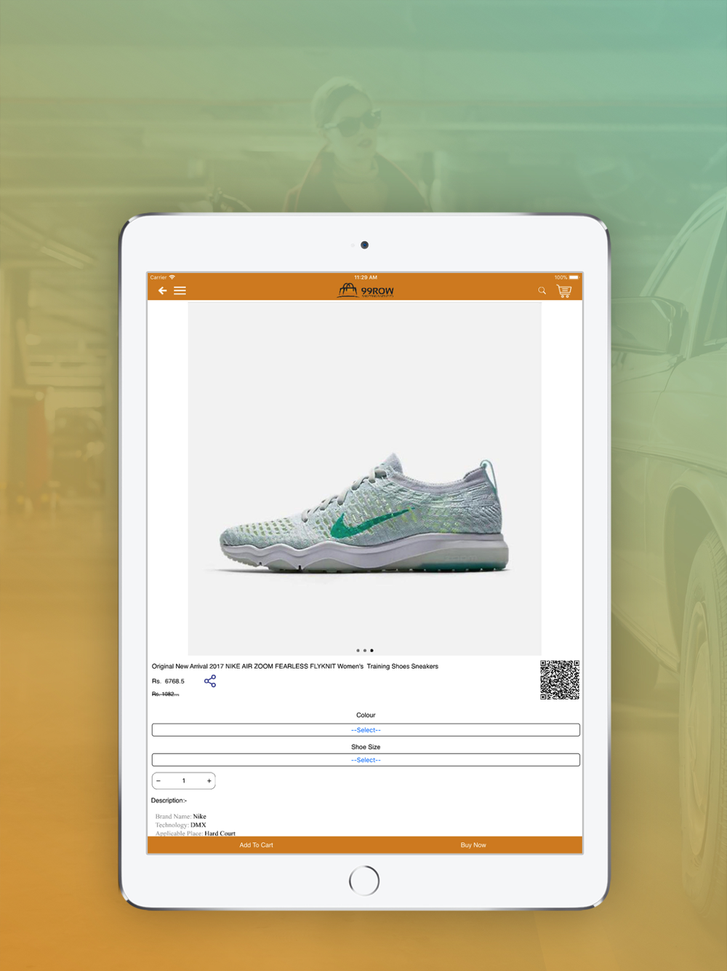Click the quantity value field
Image resolution: width=727 pixels, height=971 pixels.
pyautogui.click(x=184, y=781)
